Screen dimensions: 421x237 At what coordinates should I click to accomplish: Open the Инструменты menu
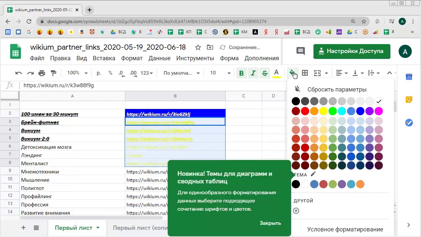195,58
